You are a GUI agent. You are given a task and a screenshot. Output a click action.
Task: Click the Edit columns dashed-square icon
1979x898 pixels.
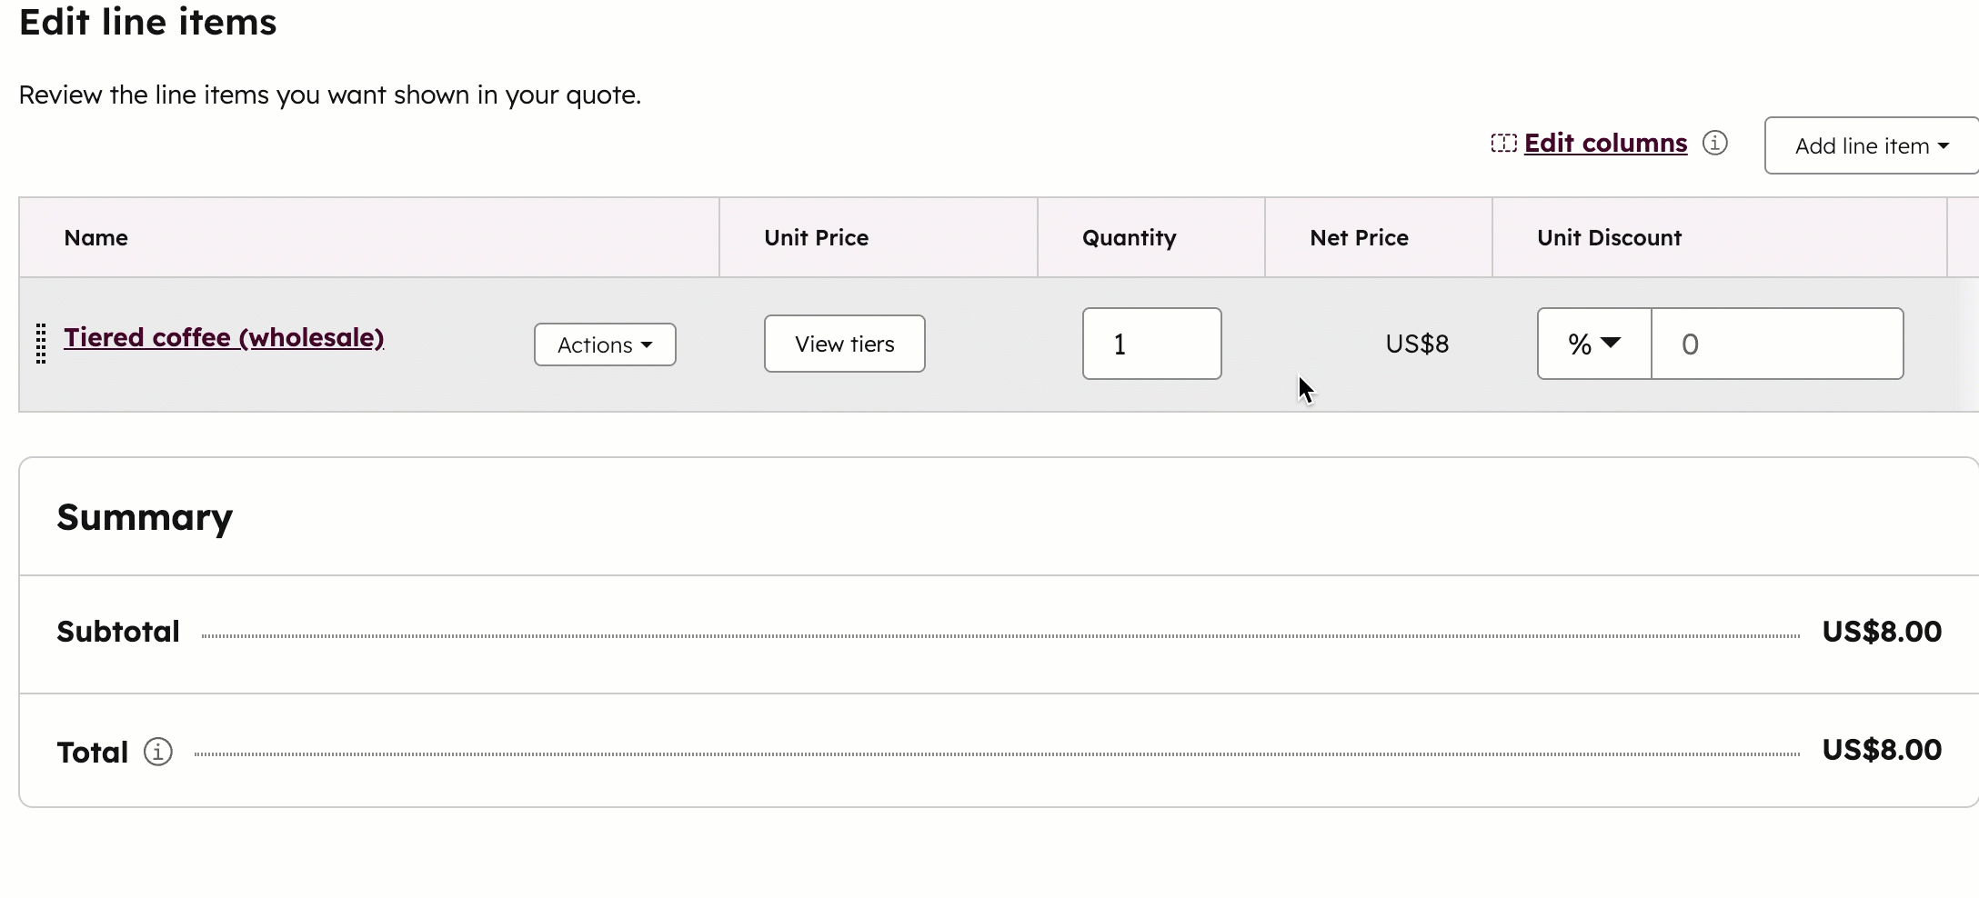point(1504,143)
